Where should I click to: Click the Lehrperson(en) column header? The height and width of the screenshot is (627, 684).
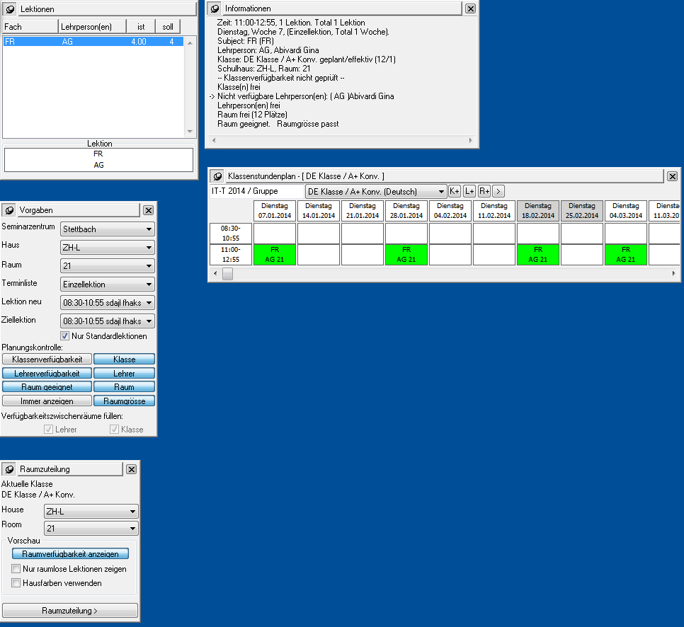pos(92,26)
